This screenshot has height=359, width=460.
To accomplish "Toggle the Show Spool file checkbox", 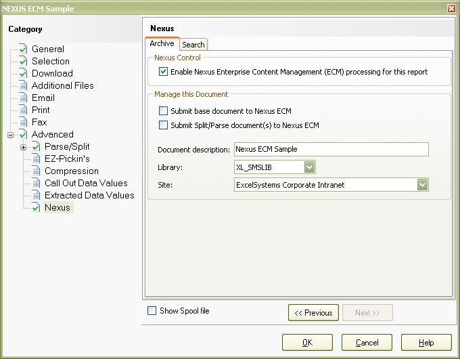I will tap(152, 310).
